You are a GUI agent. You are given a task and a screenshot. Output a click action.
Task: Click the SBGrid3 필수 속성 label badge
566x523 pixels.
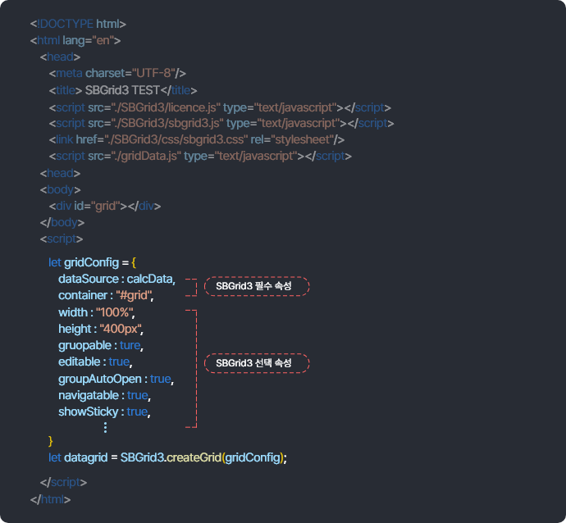coord(256,286)
